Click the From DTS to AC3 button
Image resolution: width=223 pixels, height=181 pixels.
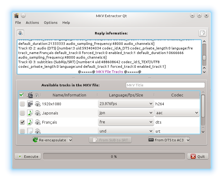(x=167, y=140)
